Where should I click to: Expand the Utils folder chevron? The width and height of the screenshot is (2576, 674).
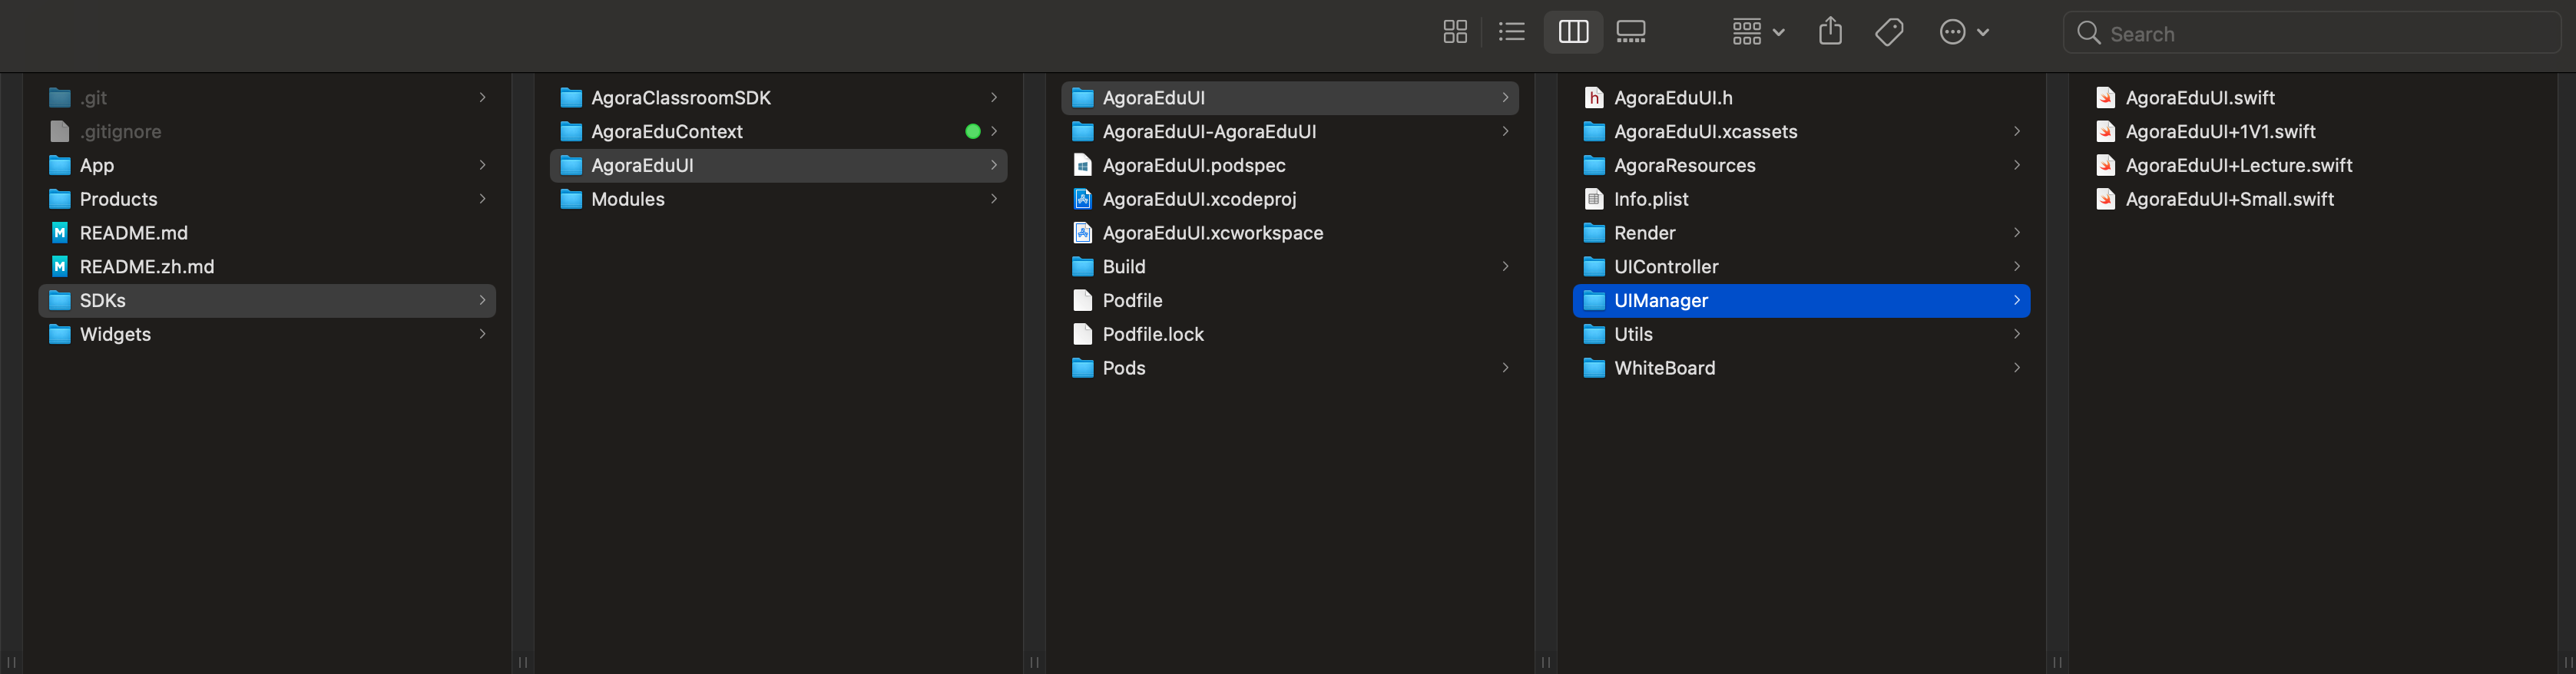pyautogui.click(x=2017, y=334)
